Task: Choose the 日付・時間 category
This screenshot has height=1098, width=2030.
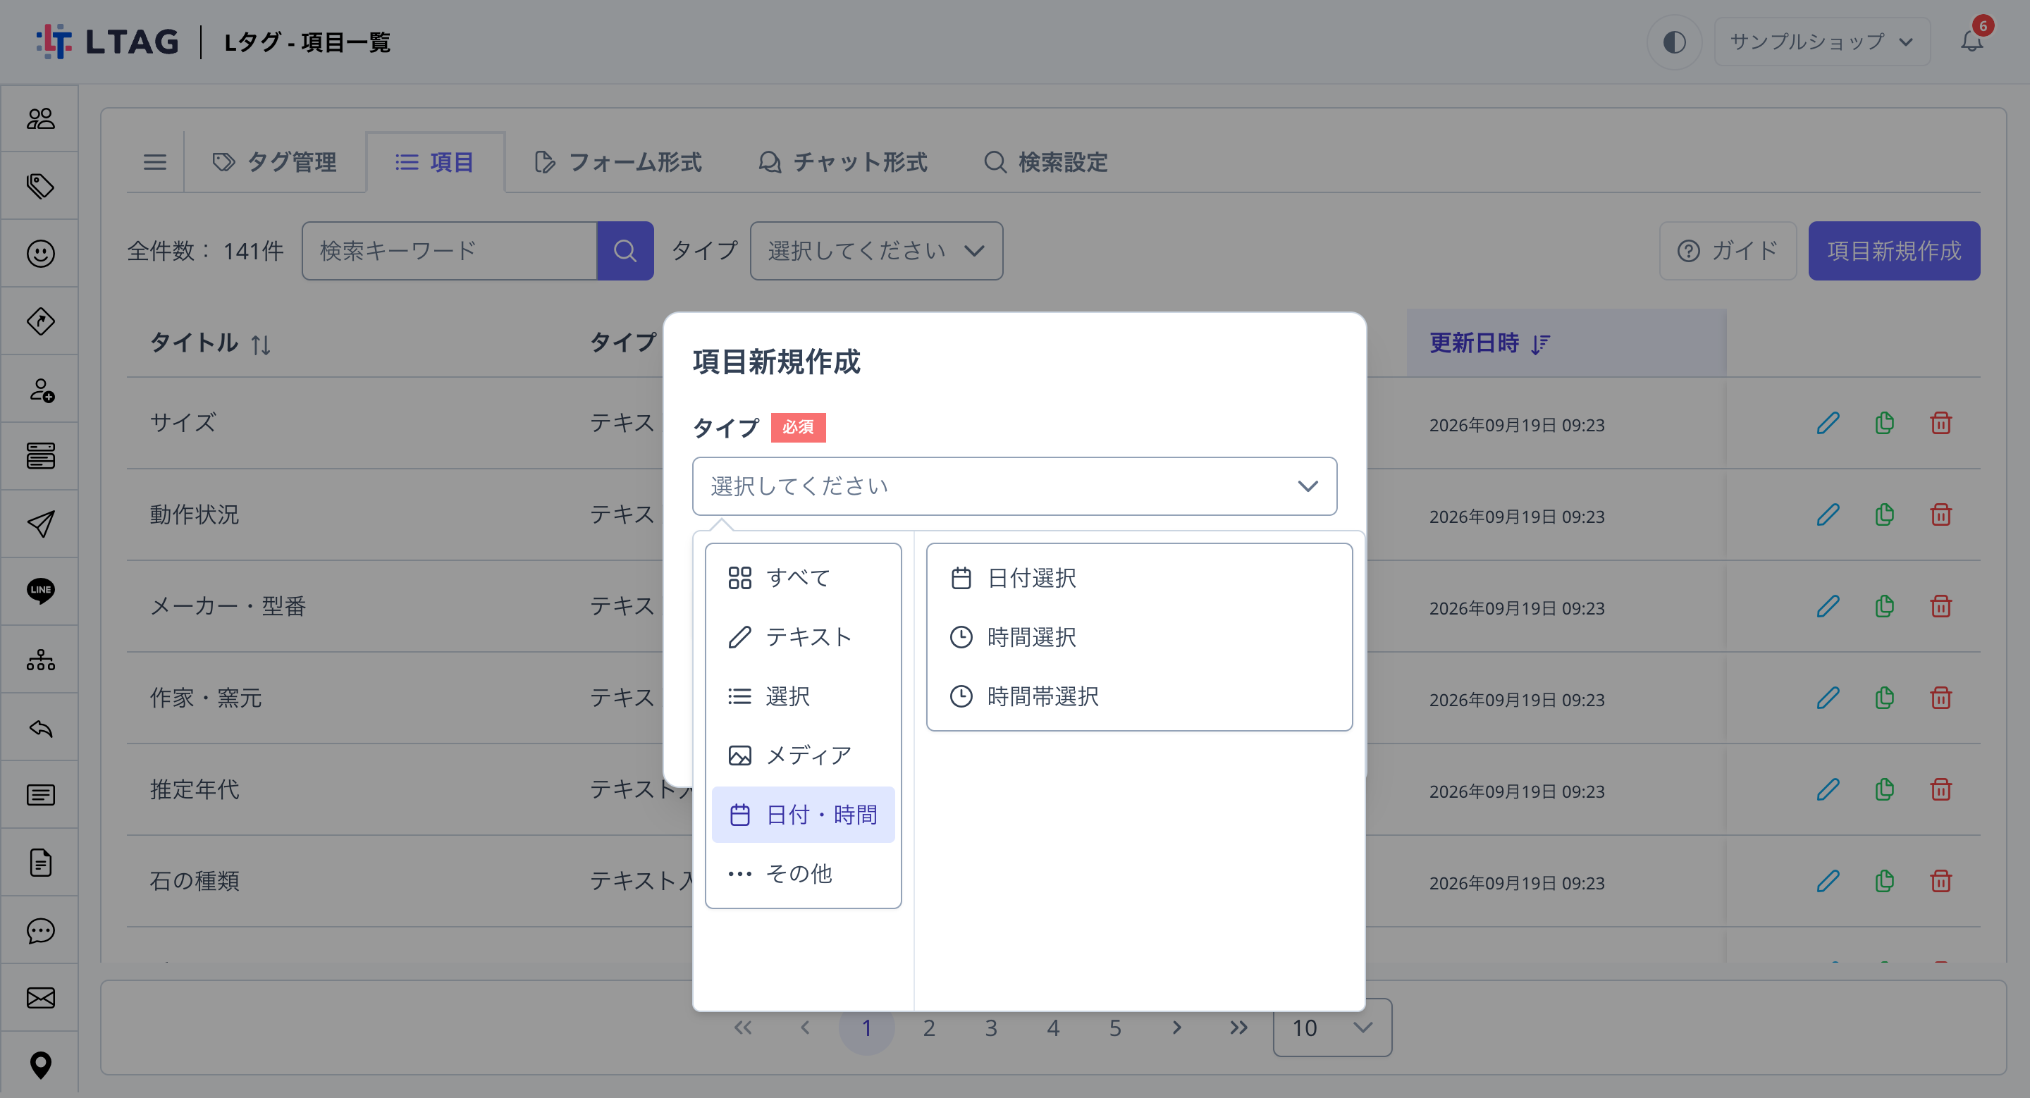Action: [x=803, y=815]
